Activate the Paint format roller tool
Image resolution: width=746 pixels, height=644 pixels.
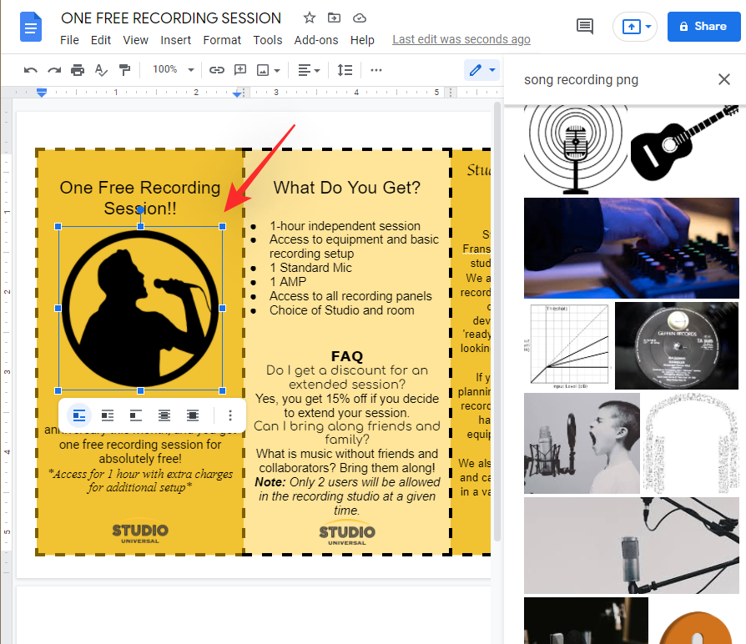point(124,70)
